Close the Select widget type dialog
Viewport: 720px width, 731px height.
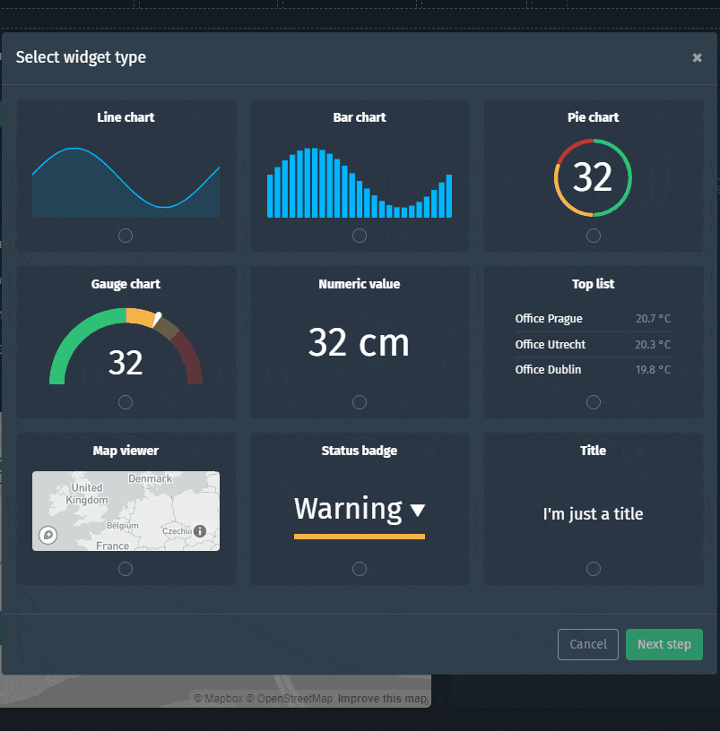tap(697, 58)
